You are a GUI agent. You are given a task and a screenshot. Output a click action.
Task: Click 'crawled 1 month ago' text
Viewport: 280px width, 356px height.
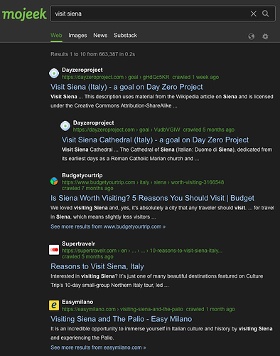(x=210, y=309)
